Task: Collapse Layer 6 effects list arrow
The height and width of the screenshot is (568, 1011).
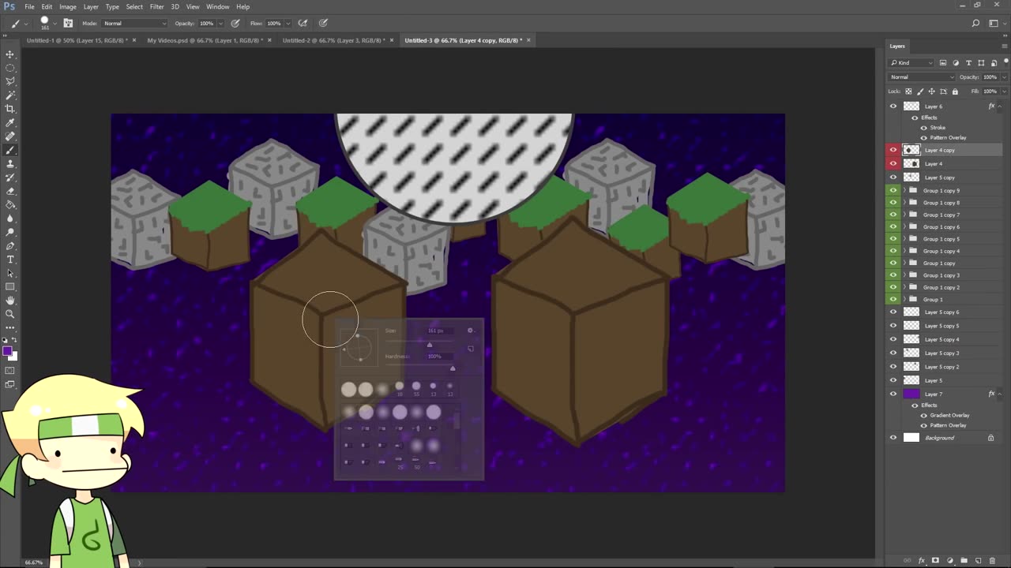Action: click(999, 106)
